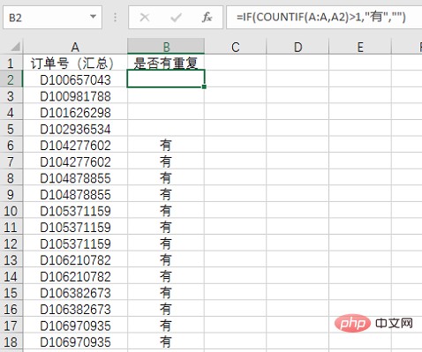Click the Enter checkmark formula button
Viewport: 422px width, 352px height.
176,18
